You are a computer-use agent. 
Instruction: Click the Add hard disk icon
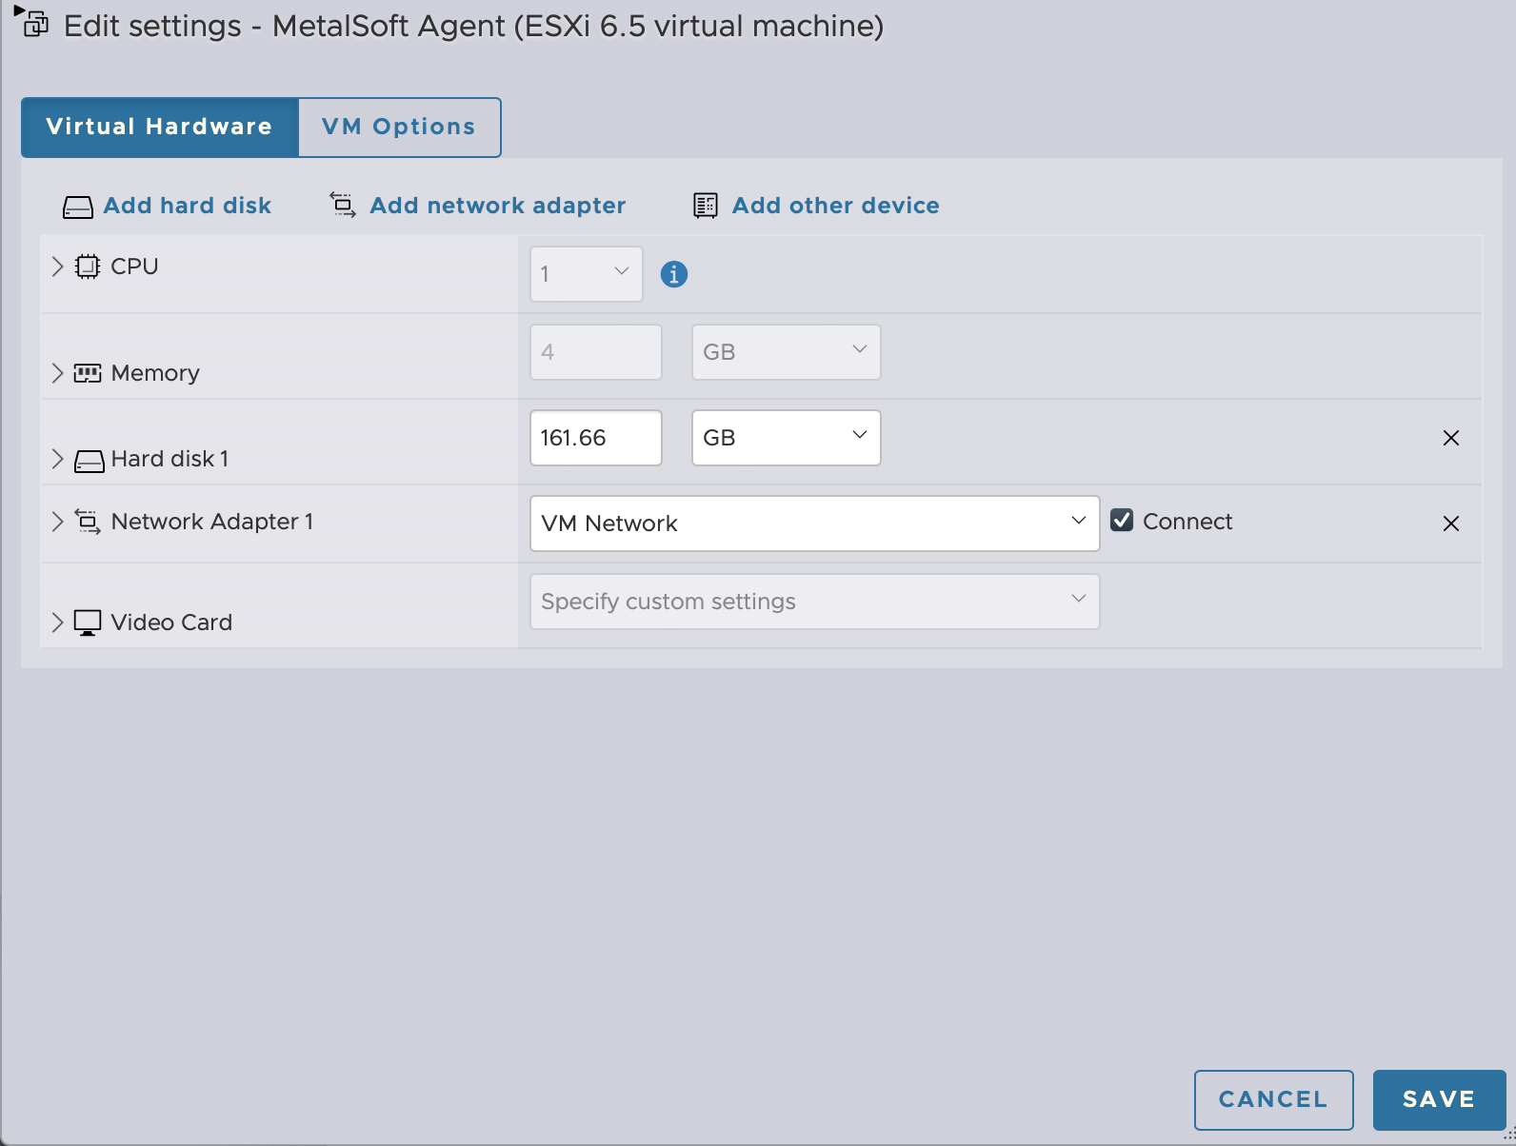(x=77, y=207)
